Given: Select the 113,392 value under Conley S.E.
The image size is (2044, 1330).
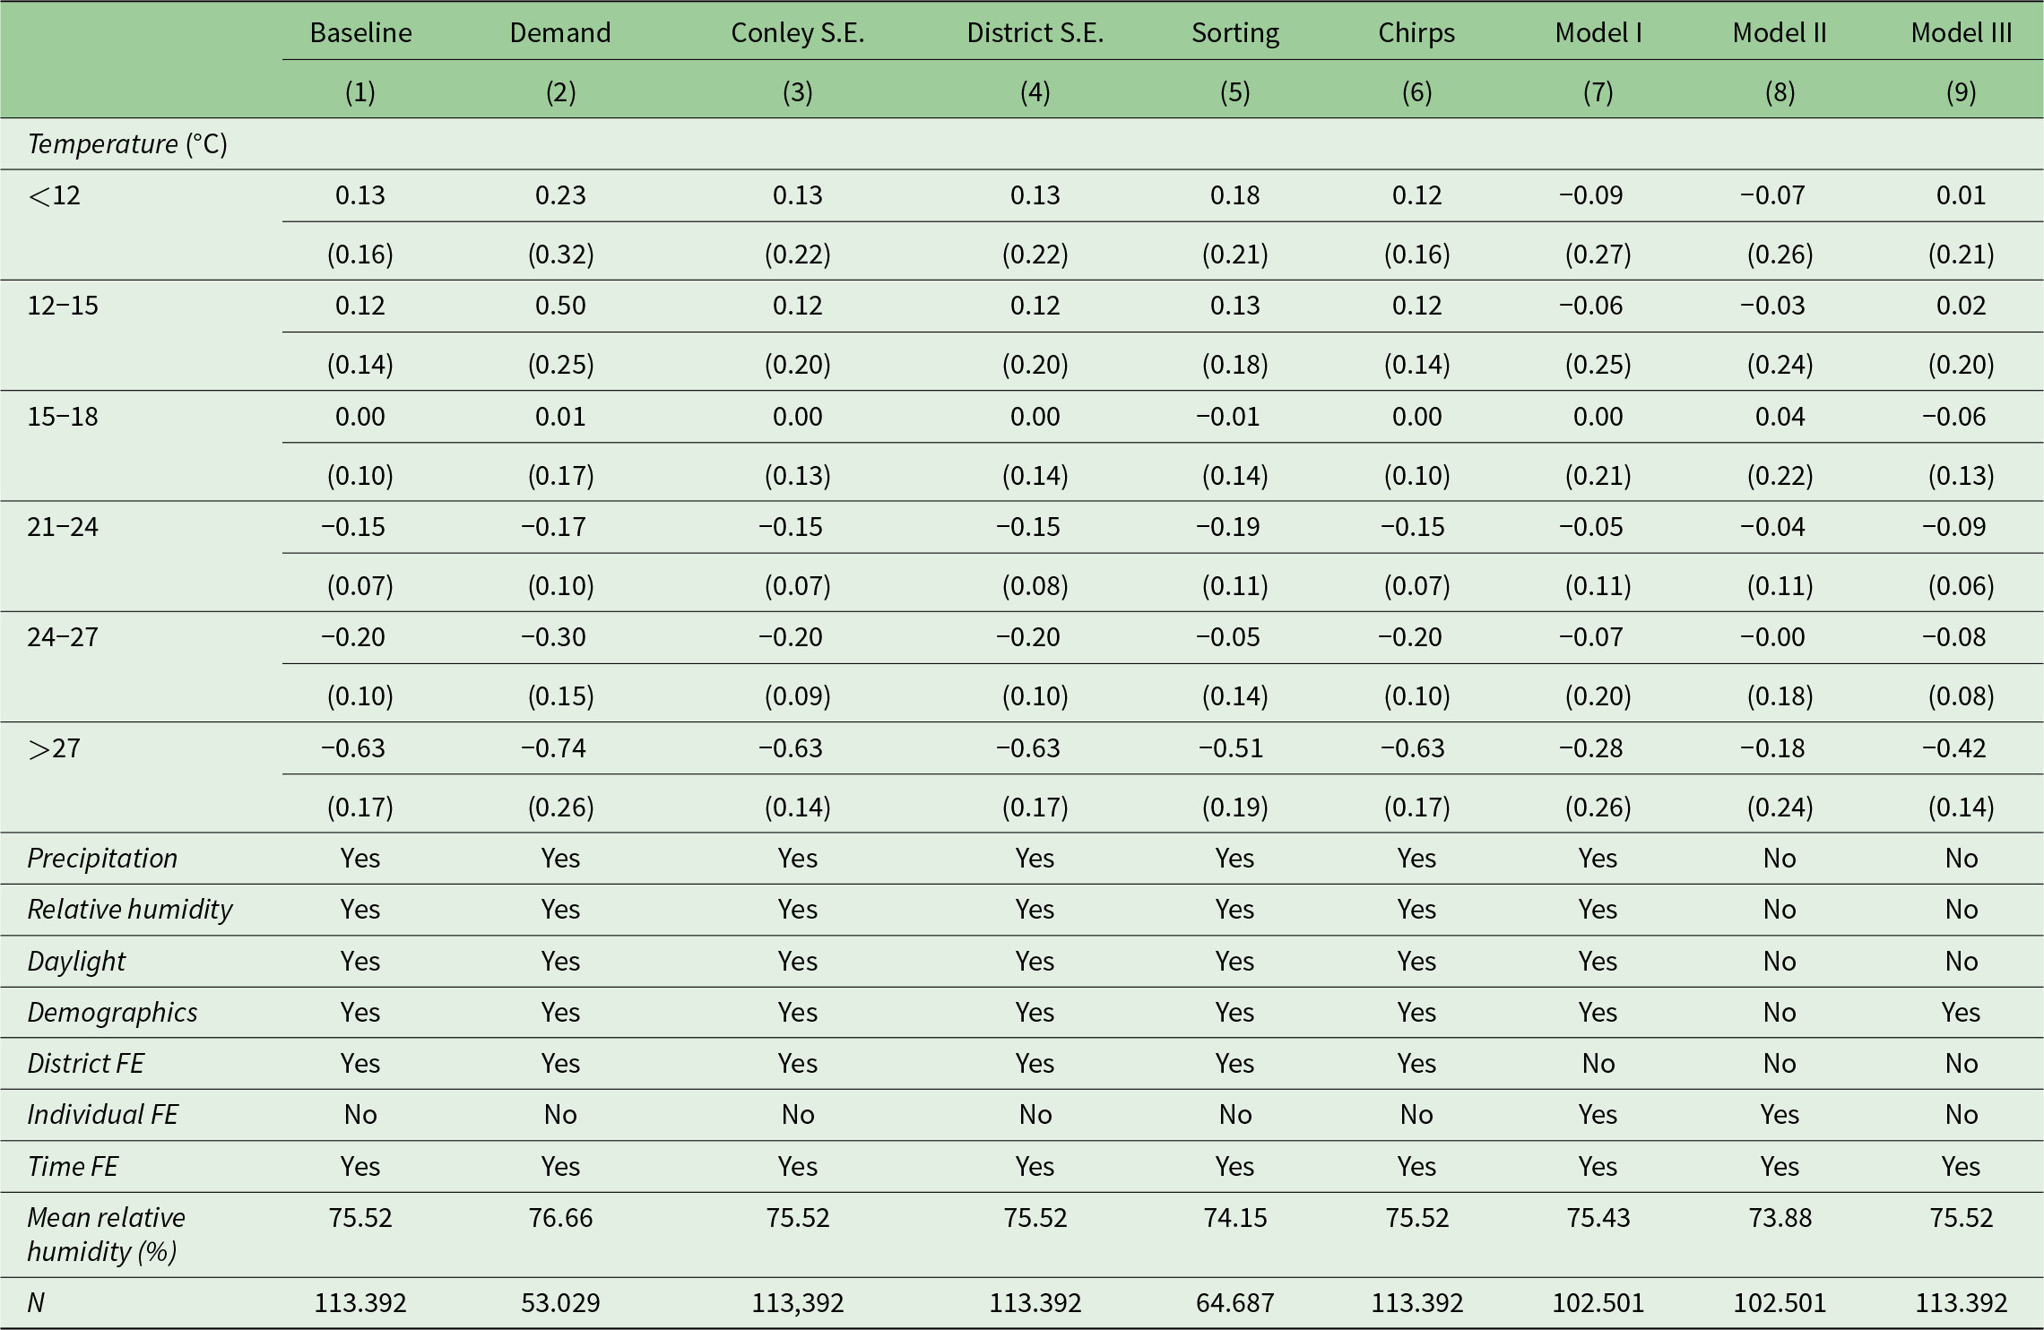Looking at the screenshot, I should pyautogui.click(x=797, y=1303).
